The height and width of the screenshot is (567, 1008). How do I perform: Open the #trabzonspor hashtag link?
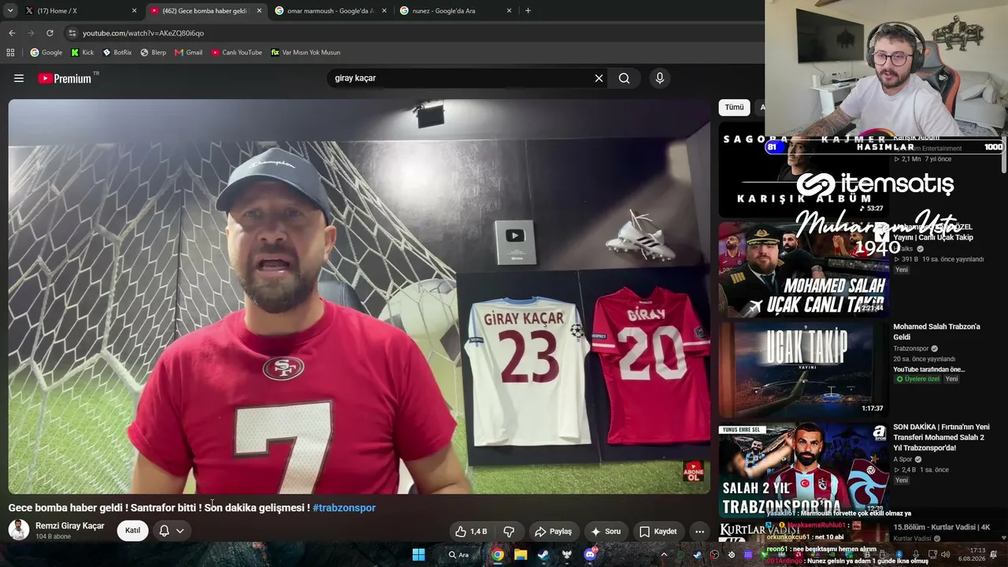pyautogui.click(x=344, y=508)
